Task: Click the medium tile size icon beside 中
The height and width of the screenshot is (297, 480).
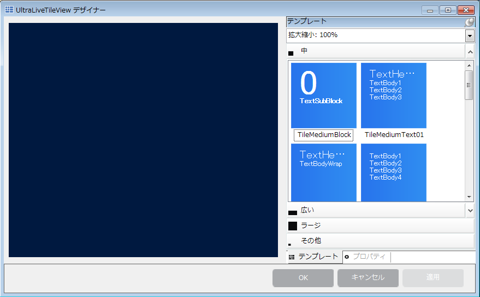Action: (291, 54)
